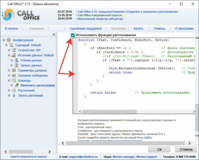Image resolution: width=199 pixels, height=160 pixels.
Task: Click Зарегистрированная версия status link
Action: 28,157
